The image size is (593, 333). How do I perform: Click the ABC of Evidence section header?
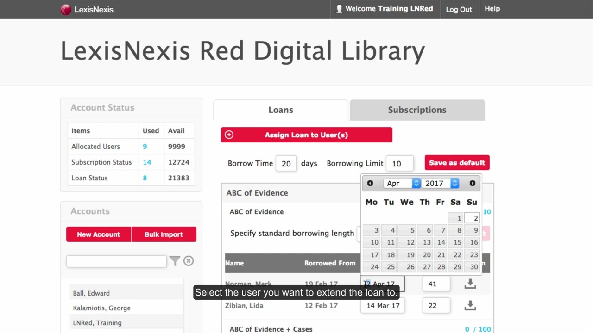[257, 193]
